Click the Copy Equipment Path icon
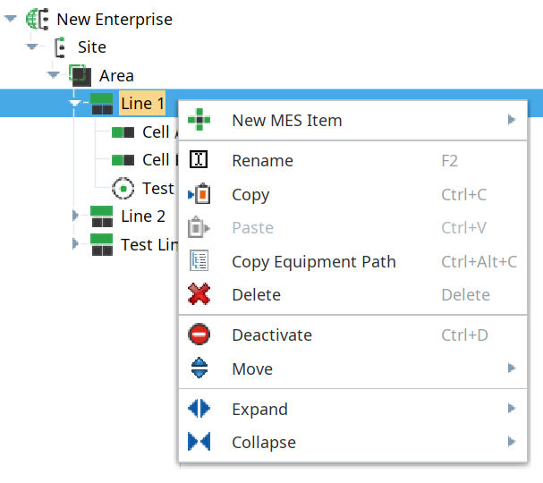Image resolution: width=543 pixels, height=483 pixels. click(199, 261)
